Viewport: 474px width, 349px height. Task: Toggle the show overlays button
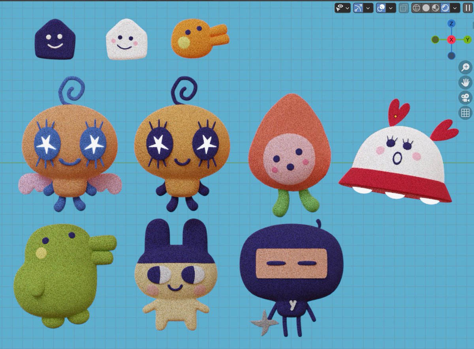pyautogui.click(x=382, y=8)
